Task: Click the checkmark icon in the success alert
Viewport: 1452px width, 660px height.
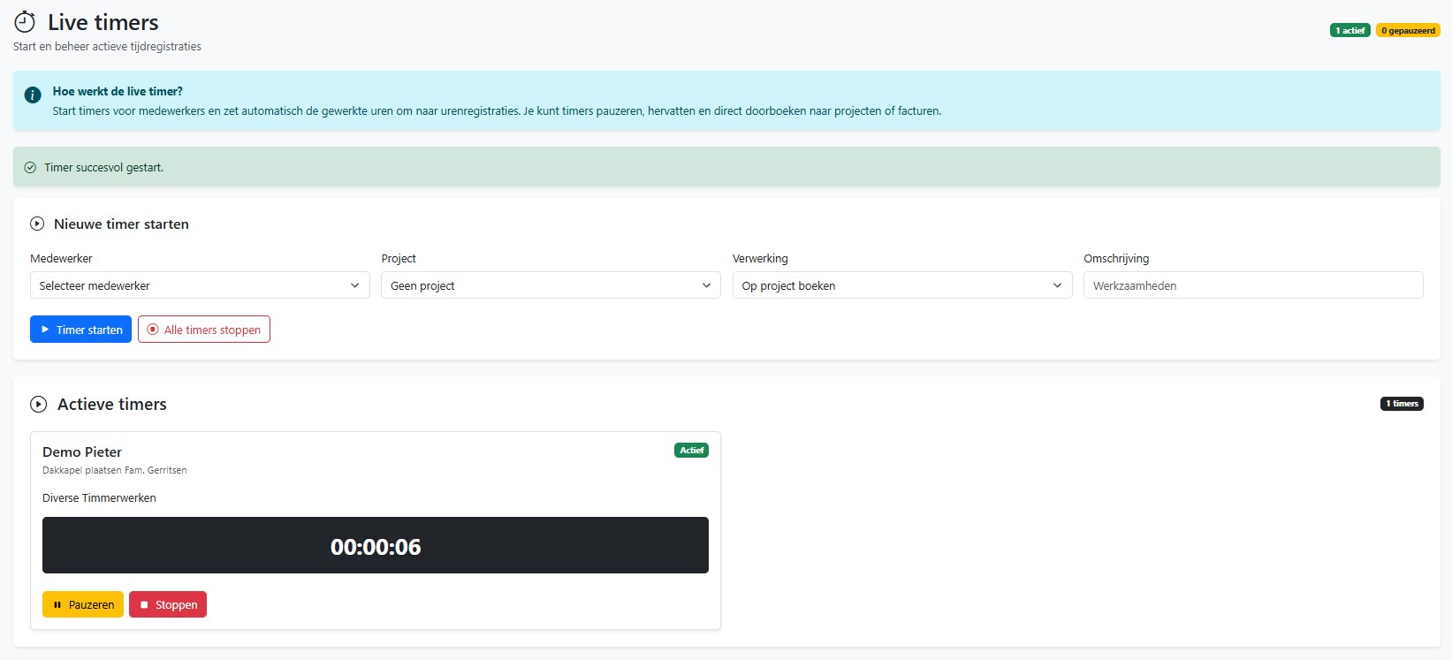Action: (30, 167)
